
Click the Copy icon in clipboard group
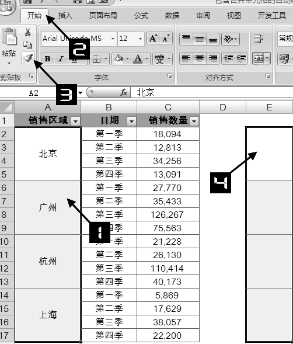[x=27, y=44]
